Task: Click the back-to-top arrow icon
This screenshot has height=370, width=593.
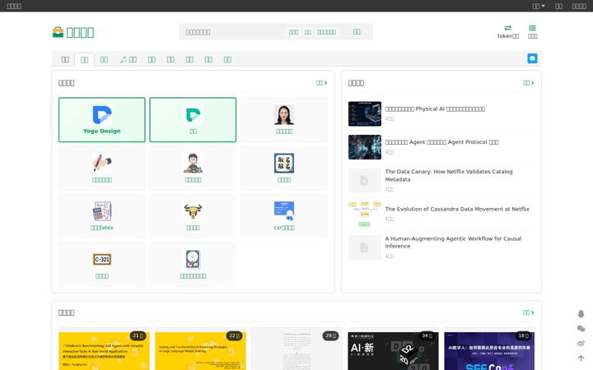Action: point(581,358)
